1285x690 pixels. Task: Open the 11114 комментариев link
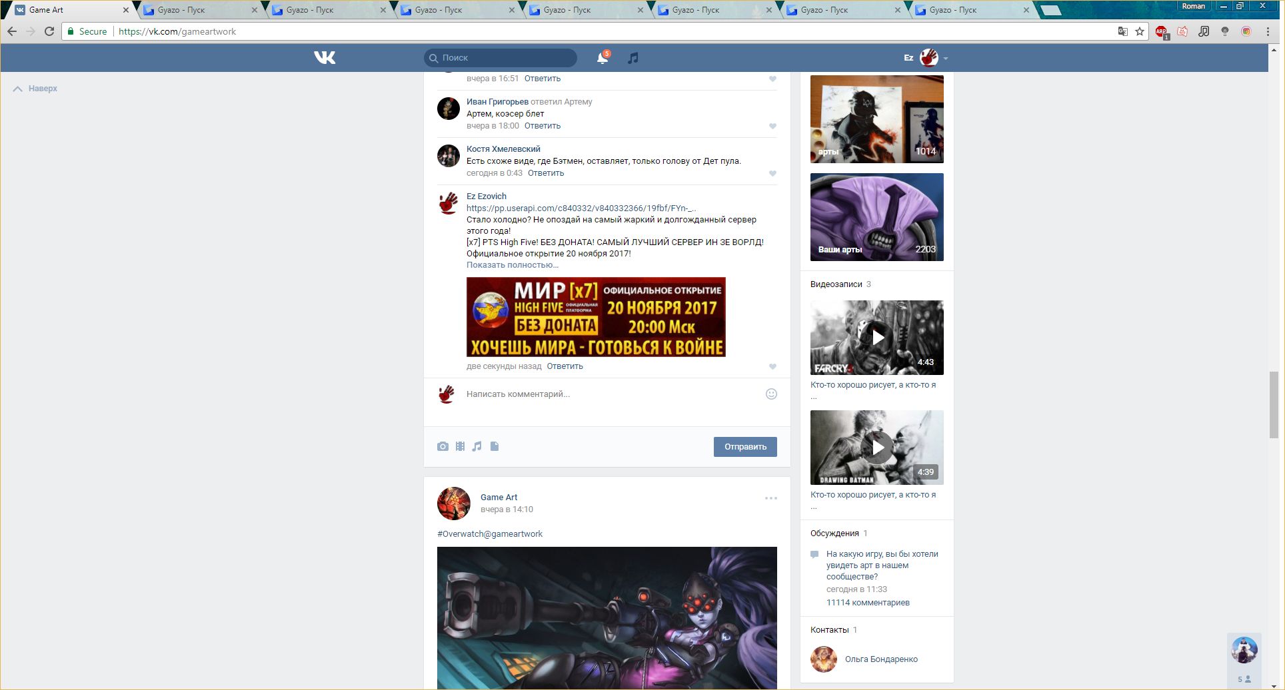pos(868,603)
